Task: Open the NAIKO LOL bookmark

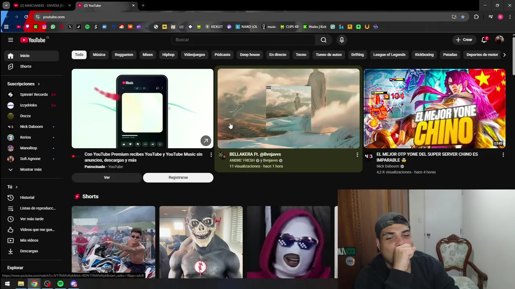Action: point(246,27)
